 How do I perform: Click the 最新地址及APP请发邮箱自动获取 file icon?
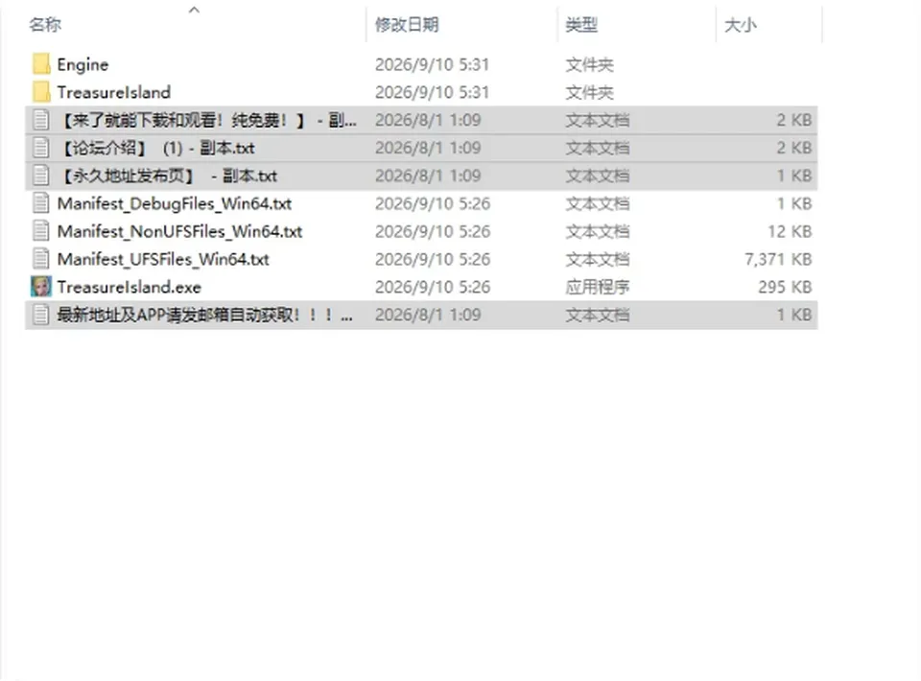coord(41,315)
